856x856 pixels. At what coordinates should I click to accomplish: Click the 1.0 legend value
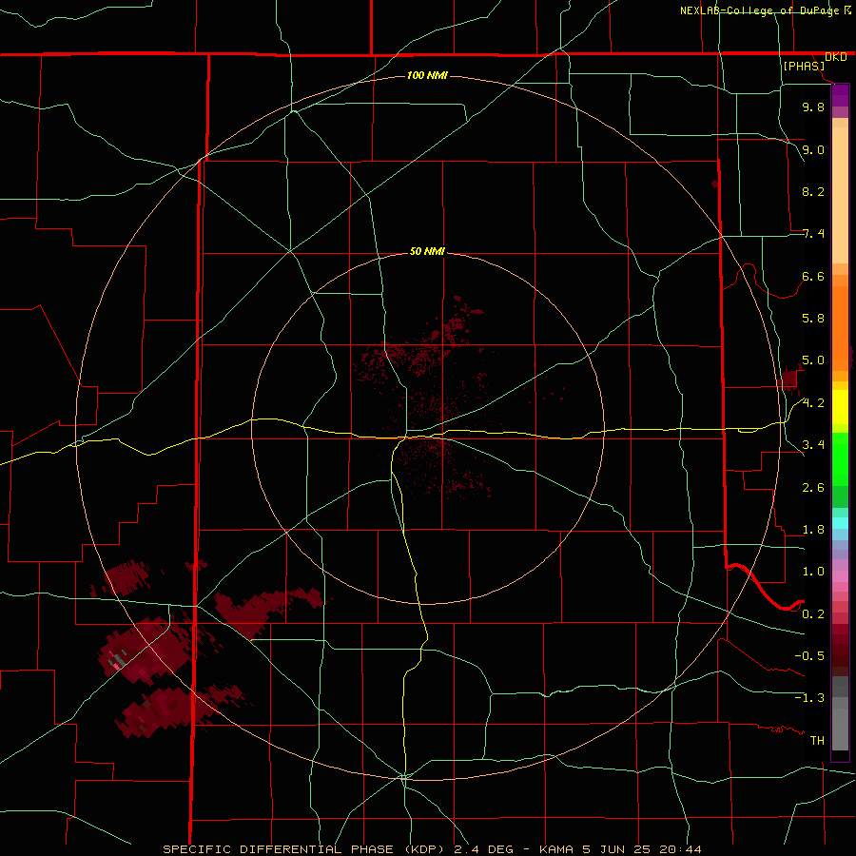pos(813,572)
